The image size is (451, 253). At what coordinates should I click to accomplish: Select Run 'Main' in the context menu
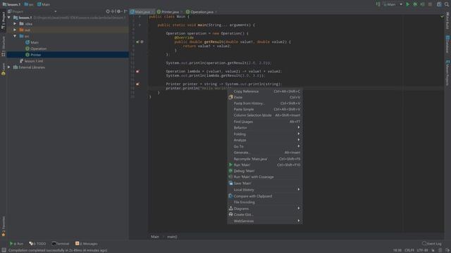[265, 165]
